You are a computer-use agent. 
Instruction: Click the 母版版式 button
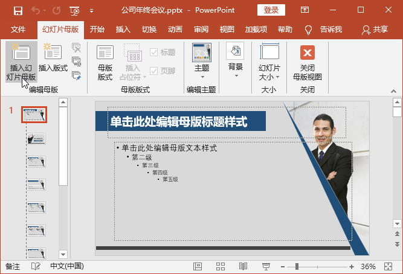click(x=105, y=62)
